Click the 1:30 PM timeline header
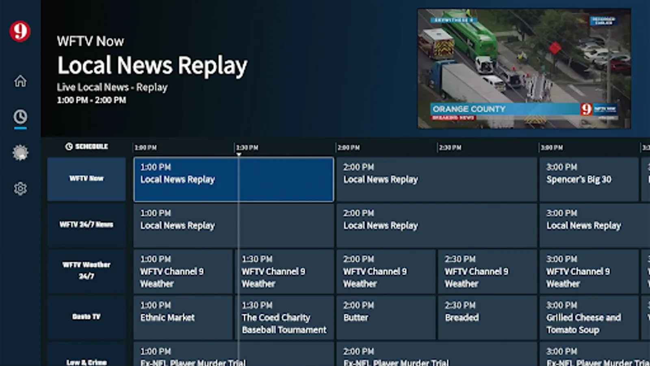The image size is (650, 366). pyautogui.click(x=247, y=148)
